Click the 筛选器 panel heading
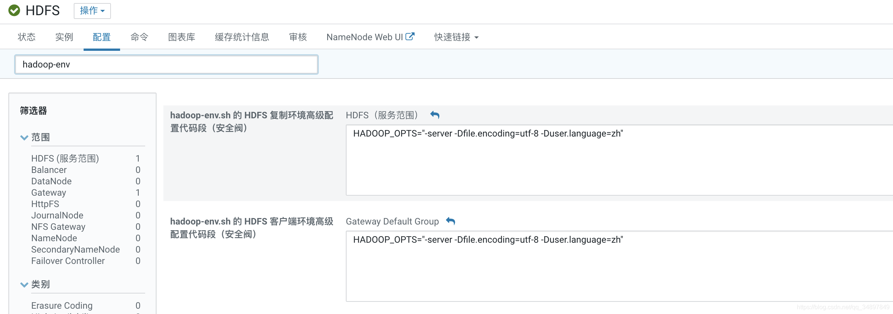The height and width of the screenshot is (314, 893). 33,111
